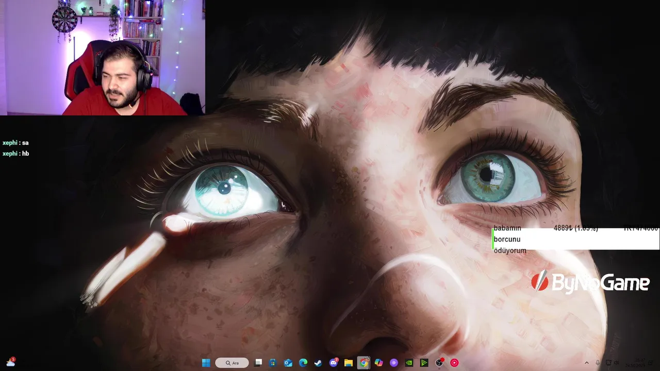Open Discord with notification badge
Screen dimensions: 660x371
[x=334, y=363]
